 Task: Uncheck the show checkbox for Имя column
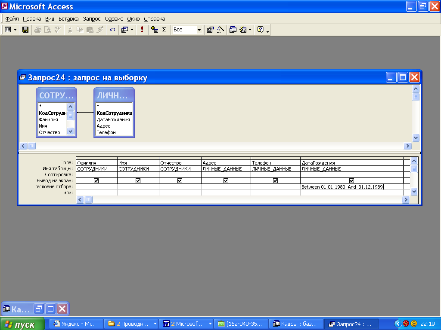click(x=138, y=181)
